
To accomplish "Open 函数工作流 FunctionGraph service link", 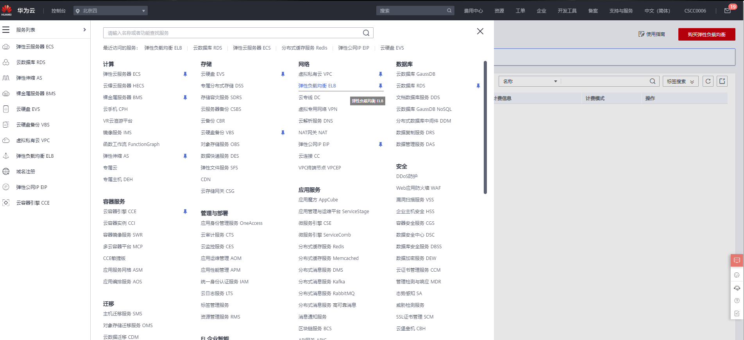I will pos(131,144).
